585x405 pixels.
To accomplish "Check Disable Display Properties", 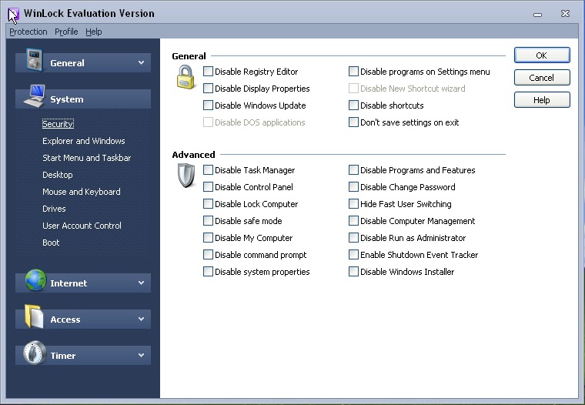I will coord(208,89).
